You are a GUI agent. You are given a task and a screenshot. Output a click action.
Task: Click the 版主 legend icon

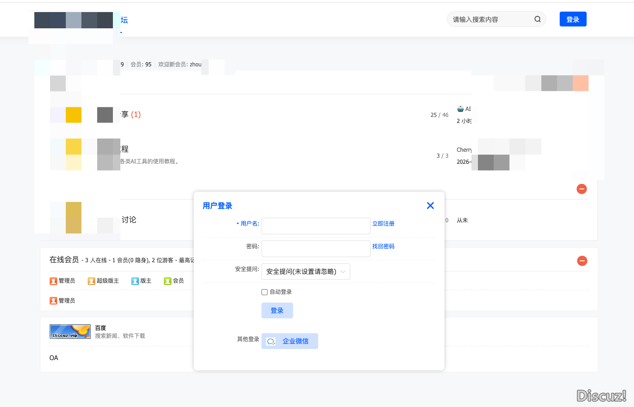coord(135,281)
